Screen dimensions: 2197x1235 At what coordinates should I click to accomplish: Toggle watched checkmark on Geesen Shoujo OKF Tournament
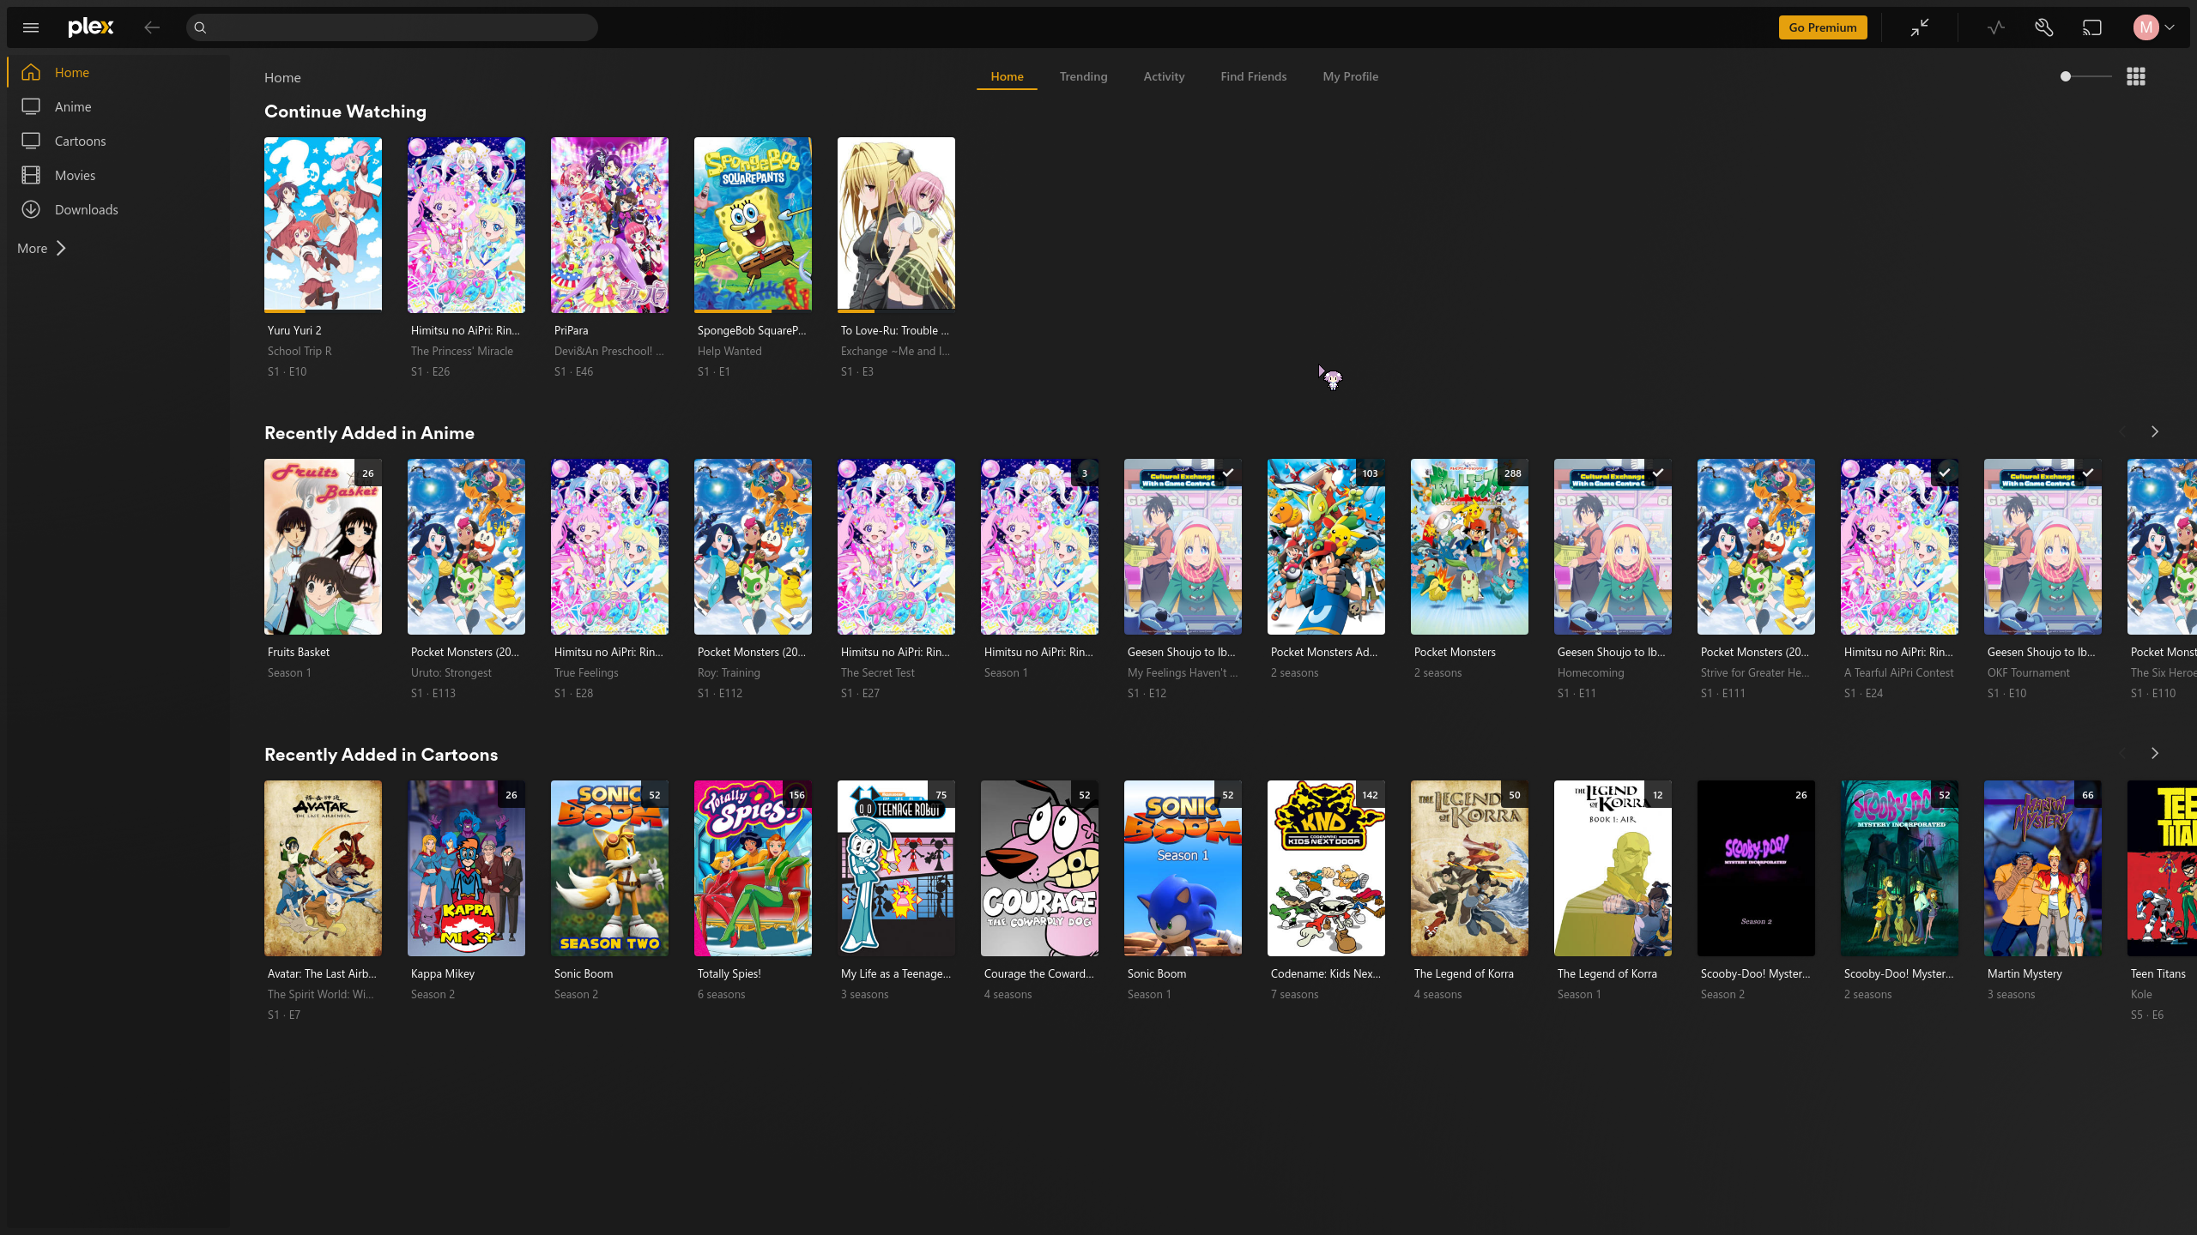click(x=2088, y=473)
